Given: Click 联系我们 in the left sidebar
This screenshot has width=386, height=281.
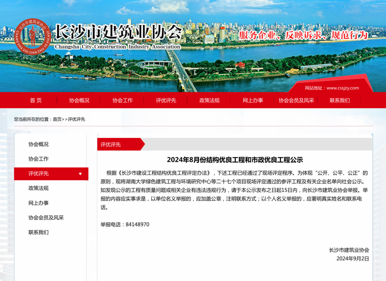Looking at the screenshot, I should (x=39, y=232).
